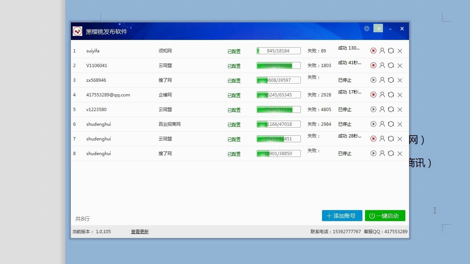Select the 417553289@qq.com account name
The height and width of the screenshot is (264, 470).
tap(108, 95)
